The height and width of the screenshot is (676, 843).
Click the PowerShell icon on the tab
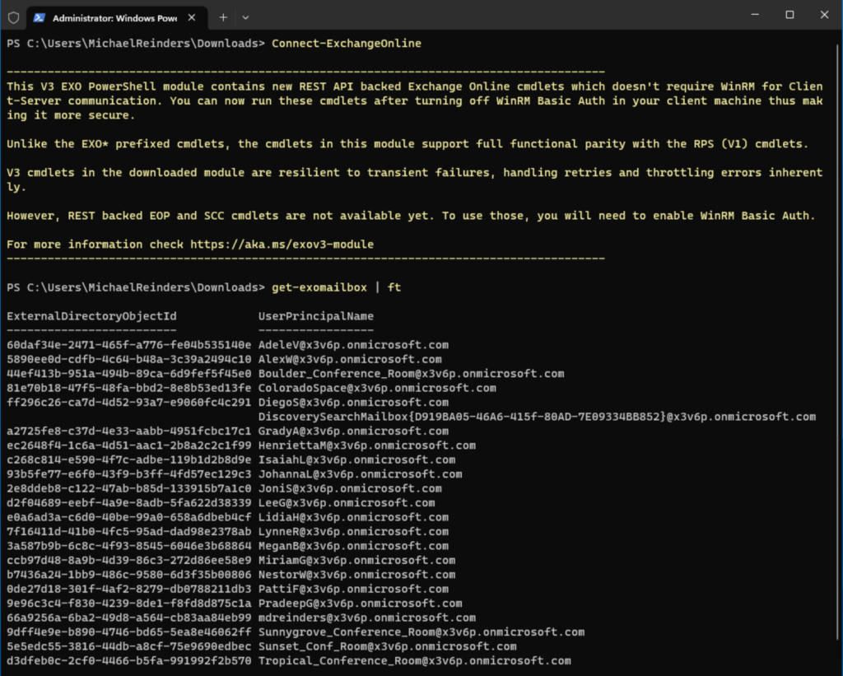point(40,18)
